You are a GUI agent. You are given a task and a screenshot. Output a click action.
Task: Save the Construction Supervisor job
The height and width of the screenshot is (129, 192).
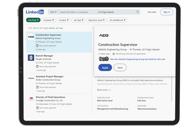(120, 67)
